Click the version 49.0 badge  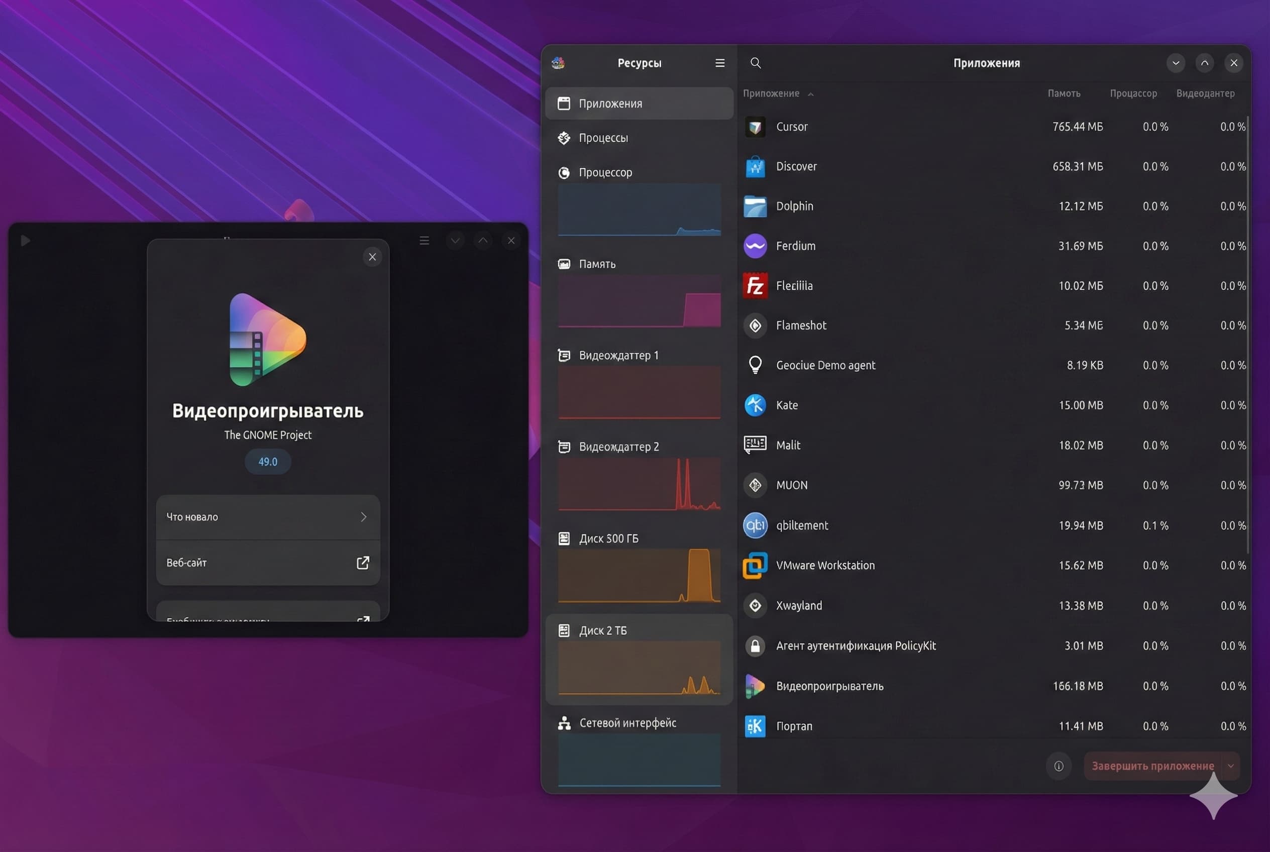pyautogui.click(x=268, y=462)
